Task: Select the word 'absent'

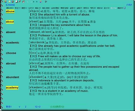Action: coord(10,32)
